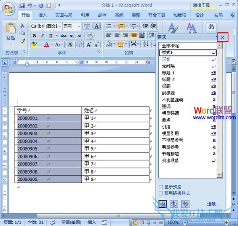The width and height of the screenshot is (238, 226).
Task: Open the Change Case Aa menu
Action: (59, 44)
